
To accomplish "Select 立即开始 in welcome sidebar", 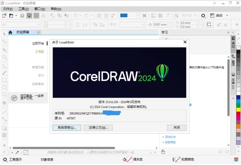I will [x=38, y=44].
